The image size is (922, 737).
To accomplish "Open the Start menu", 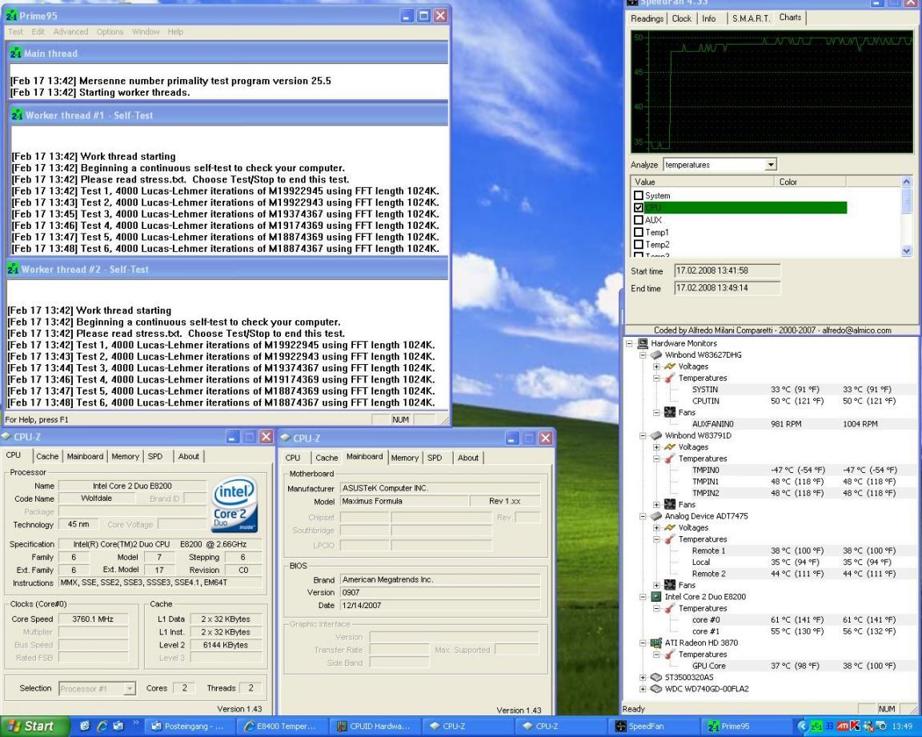I will coord(34,727).
